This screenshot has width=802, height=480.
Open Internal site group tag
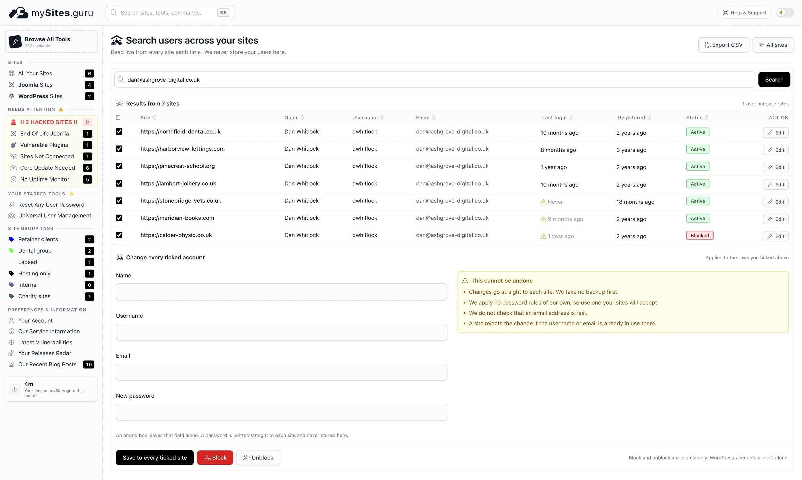(51, 285)
